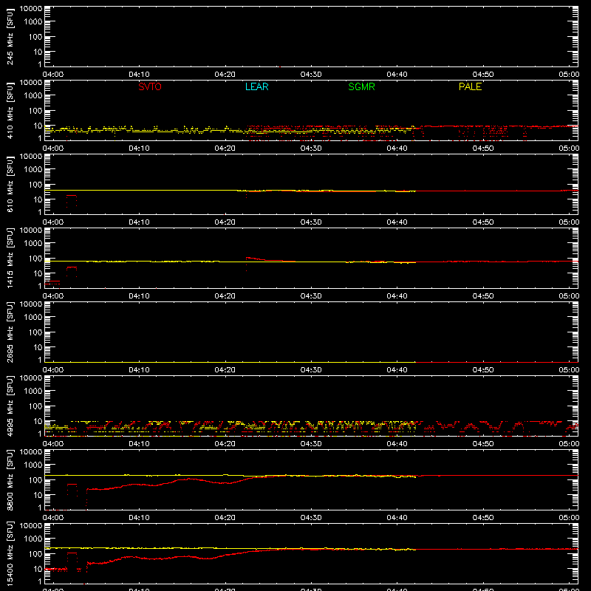591x591 pixels.
Task: Click 04:50 tick label below 2695 MHz panel
Action: coord(483,370)
